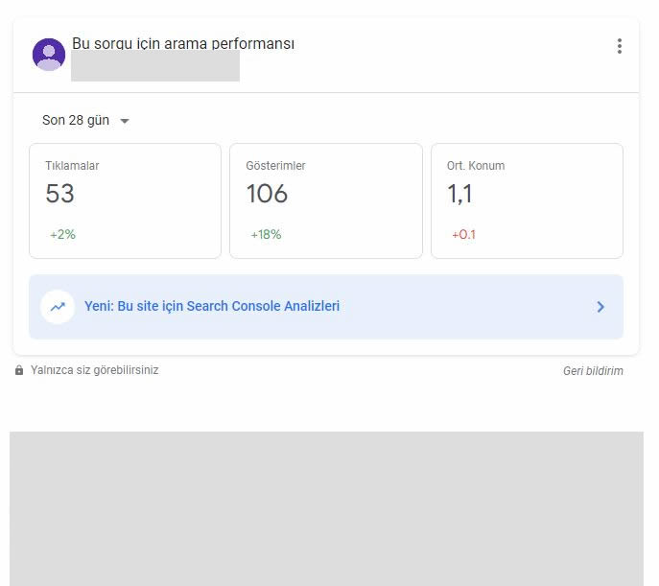659x586 pixels.
Task: Click the Bu sorgu için arama performansı title
Action: (183, 44)
